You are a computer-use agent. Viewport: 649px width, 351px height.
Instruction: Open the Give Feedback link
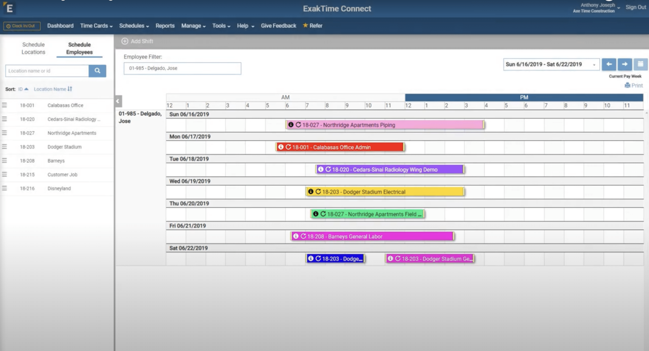tap(278, 26)
